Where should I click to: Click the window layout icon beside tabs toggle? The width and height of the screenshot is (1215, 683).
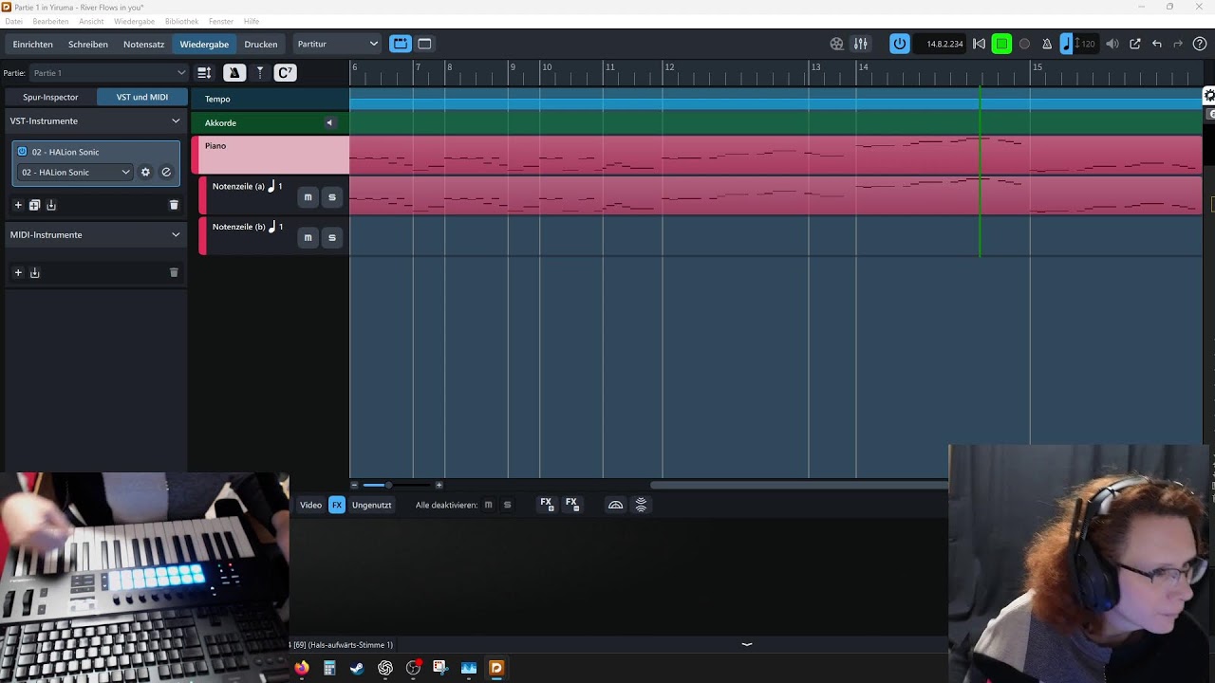coord(424,44)
